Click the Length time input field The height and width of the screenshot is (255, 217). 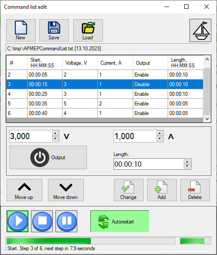pos(149,164)
